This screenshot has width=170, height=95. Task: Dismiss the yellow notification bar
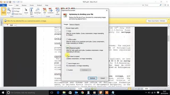click(169, 20)
